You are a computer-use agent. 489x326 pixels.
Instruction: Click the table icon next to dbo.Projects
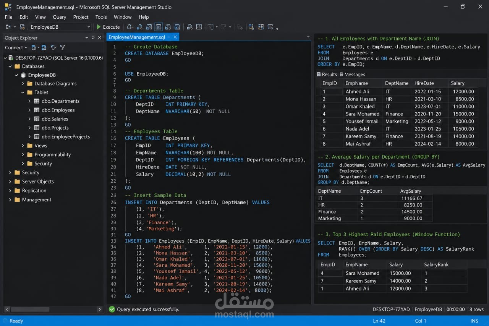pos(37,128)
